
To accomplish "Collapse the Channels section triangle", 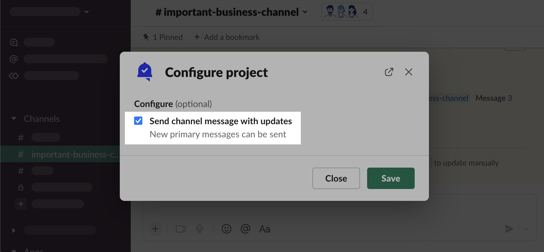I will pyautogui.click(x=14, y=119).
